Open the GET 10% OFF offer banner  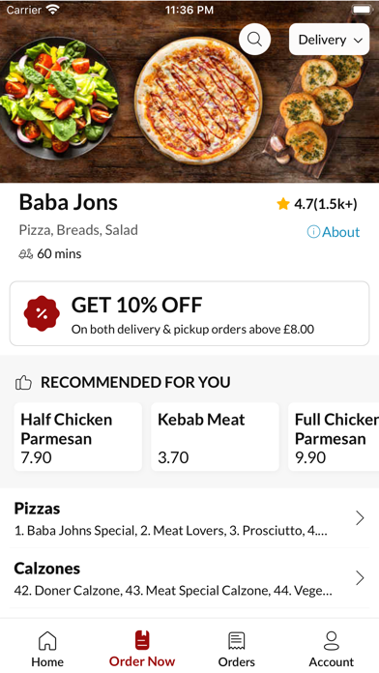coord(189,313)
